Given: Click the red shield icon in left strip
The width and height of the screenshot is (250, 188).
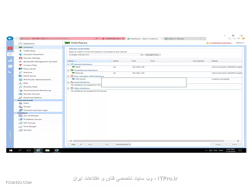Looking at the screenshot, I should coord(10,48).
